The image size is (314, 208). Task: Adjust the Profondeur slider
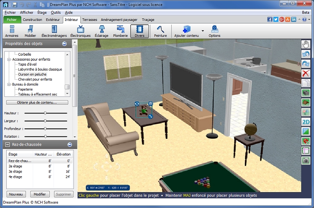pos(46,129)
